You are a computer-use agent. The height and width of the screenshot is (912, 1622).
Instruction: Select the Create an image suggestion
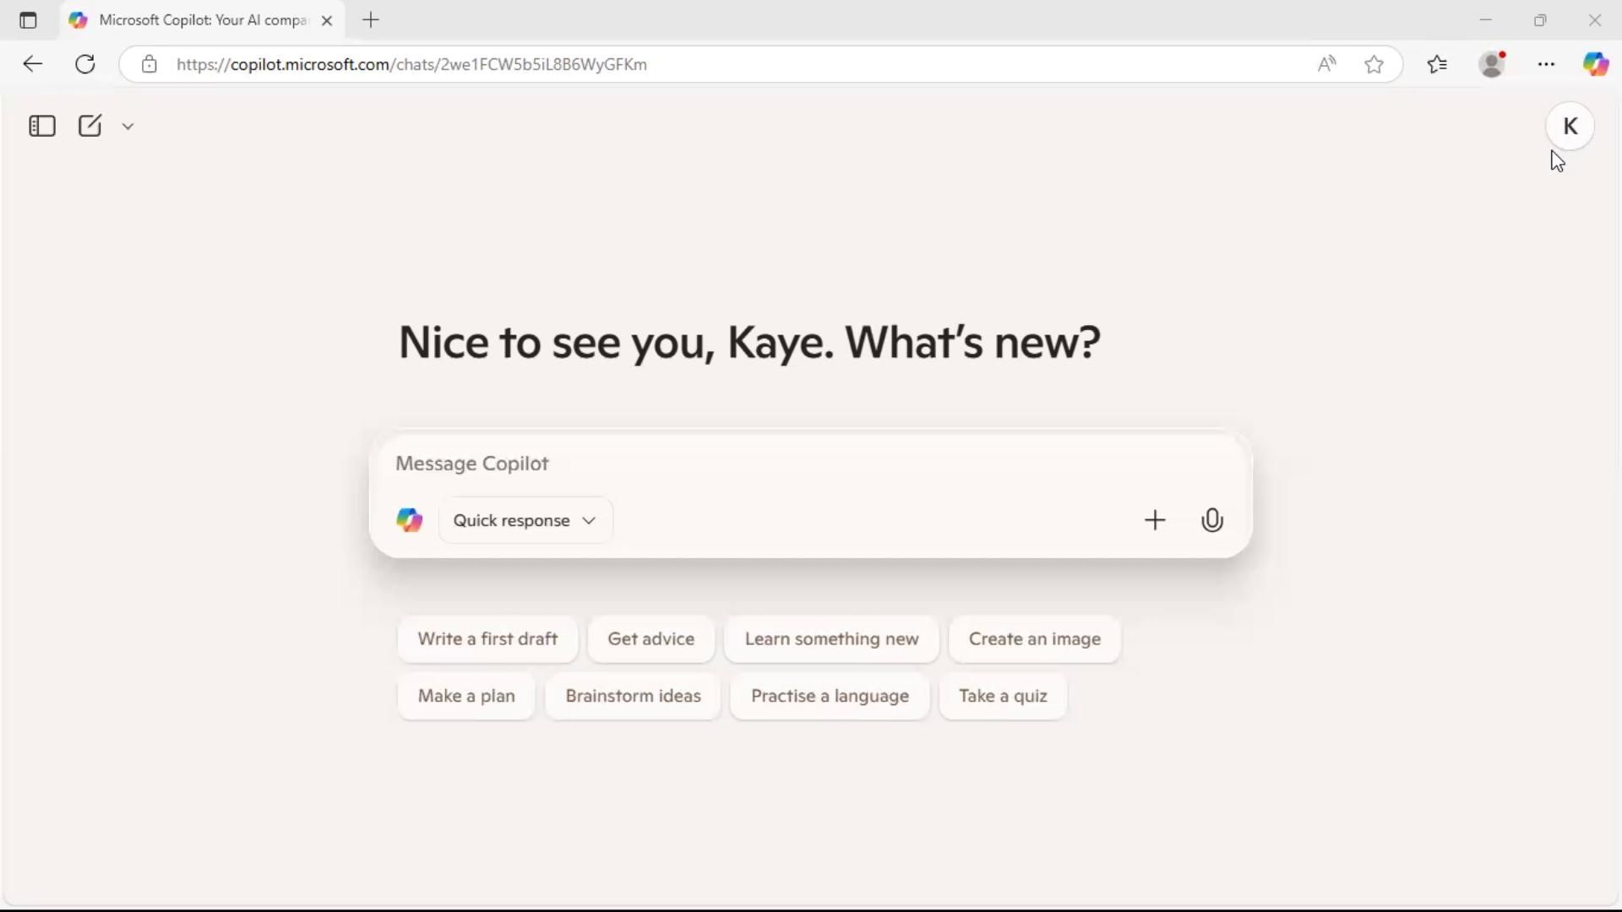click(x=1035, y=639)
